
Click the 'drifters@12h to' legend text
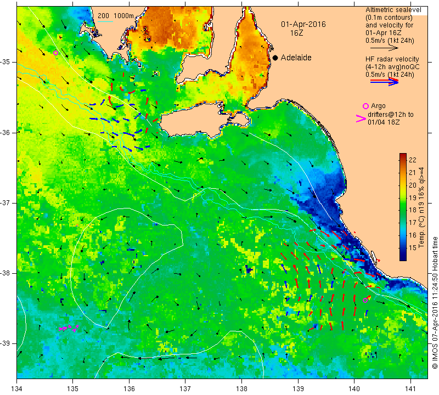(391, 115)
